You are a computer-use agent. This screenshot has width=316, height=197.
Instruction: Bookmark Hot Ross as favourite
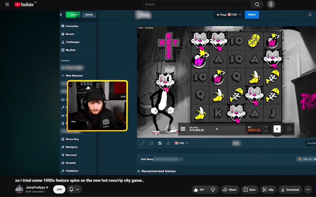pos(181,159)
